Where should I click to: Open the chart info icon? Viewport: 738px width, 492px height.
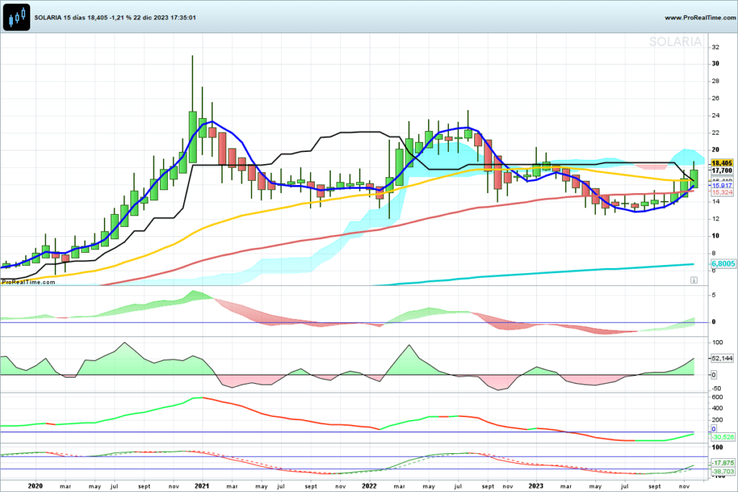pyautogui.click(x=694, y=280)
